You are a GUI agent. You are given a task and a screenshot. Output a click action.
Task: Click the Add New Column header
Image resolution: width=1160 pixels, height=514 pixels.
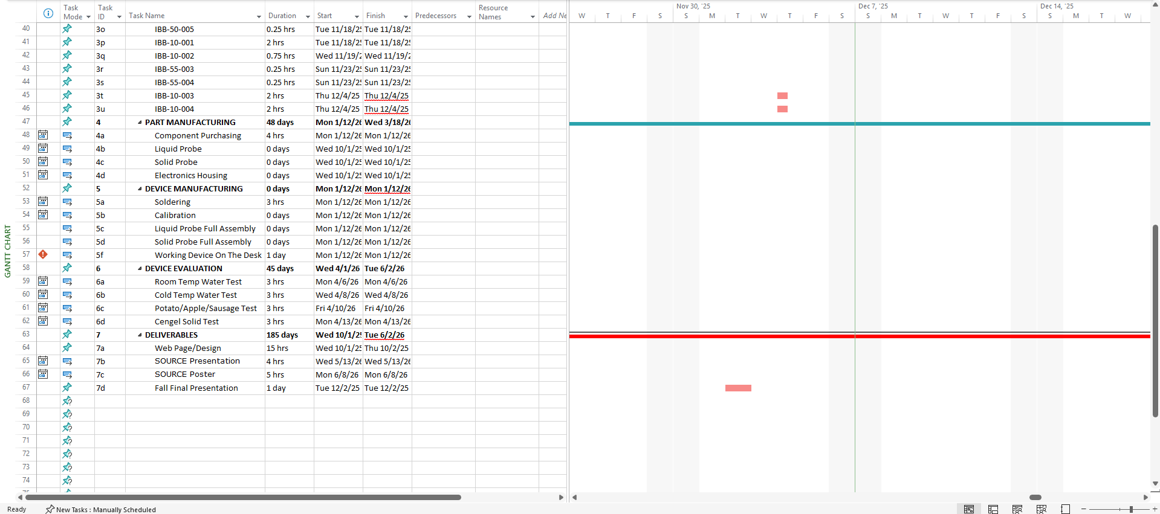tap(554, 16)
